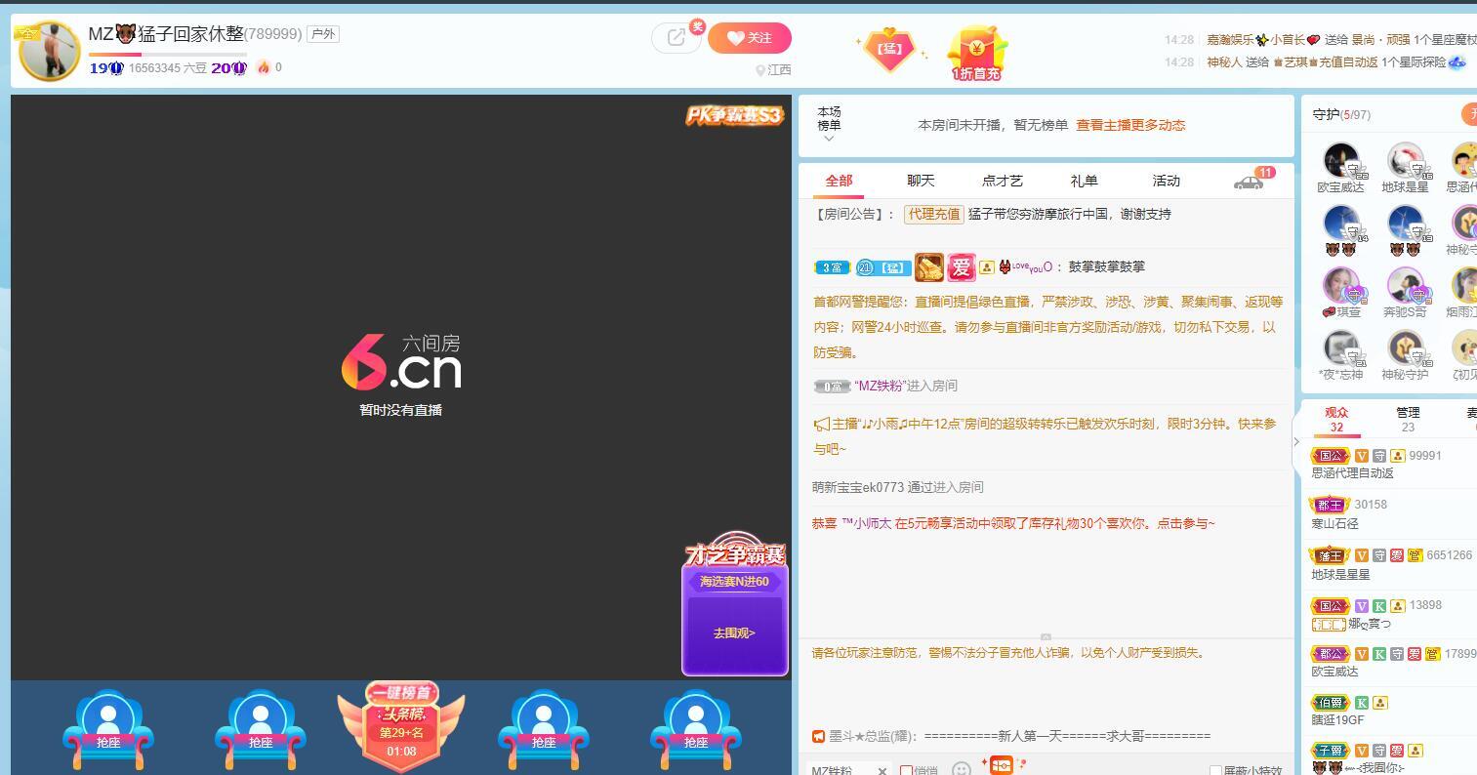The width and height of the screenshot is (1477, 775).
Task: Switch to the 全部 chat tab
Action: coord(839,181)
